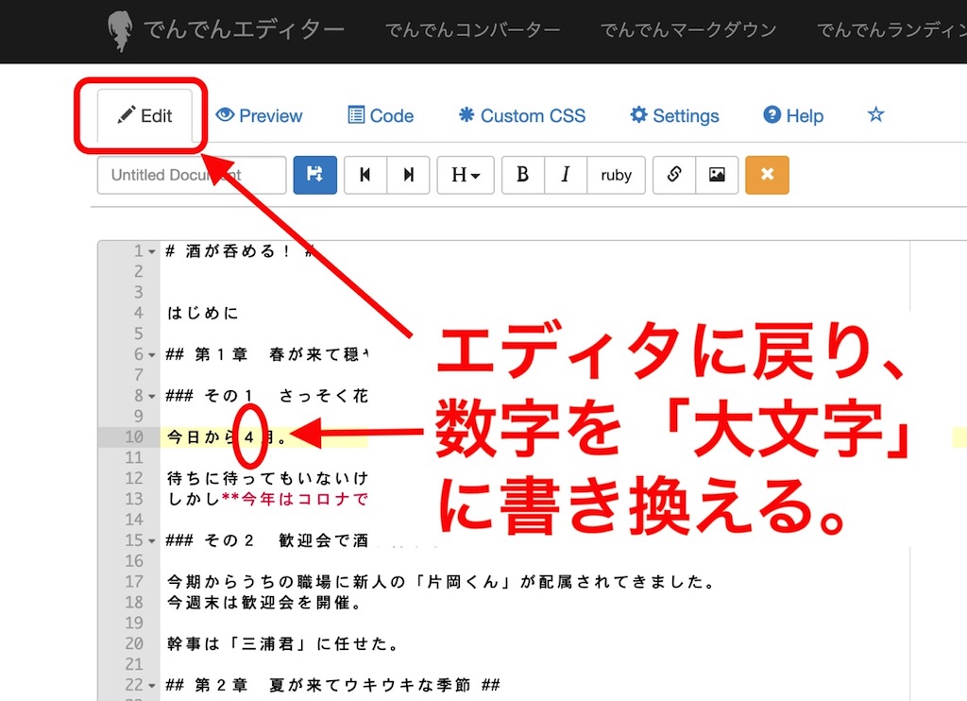
Task: Toggle the fold arrow on line 15
Action: pos(152,540)
